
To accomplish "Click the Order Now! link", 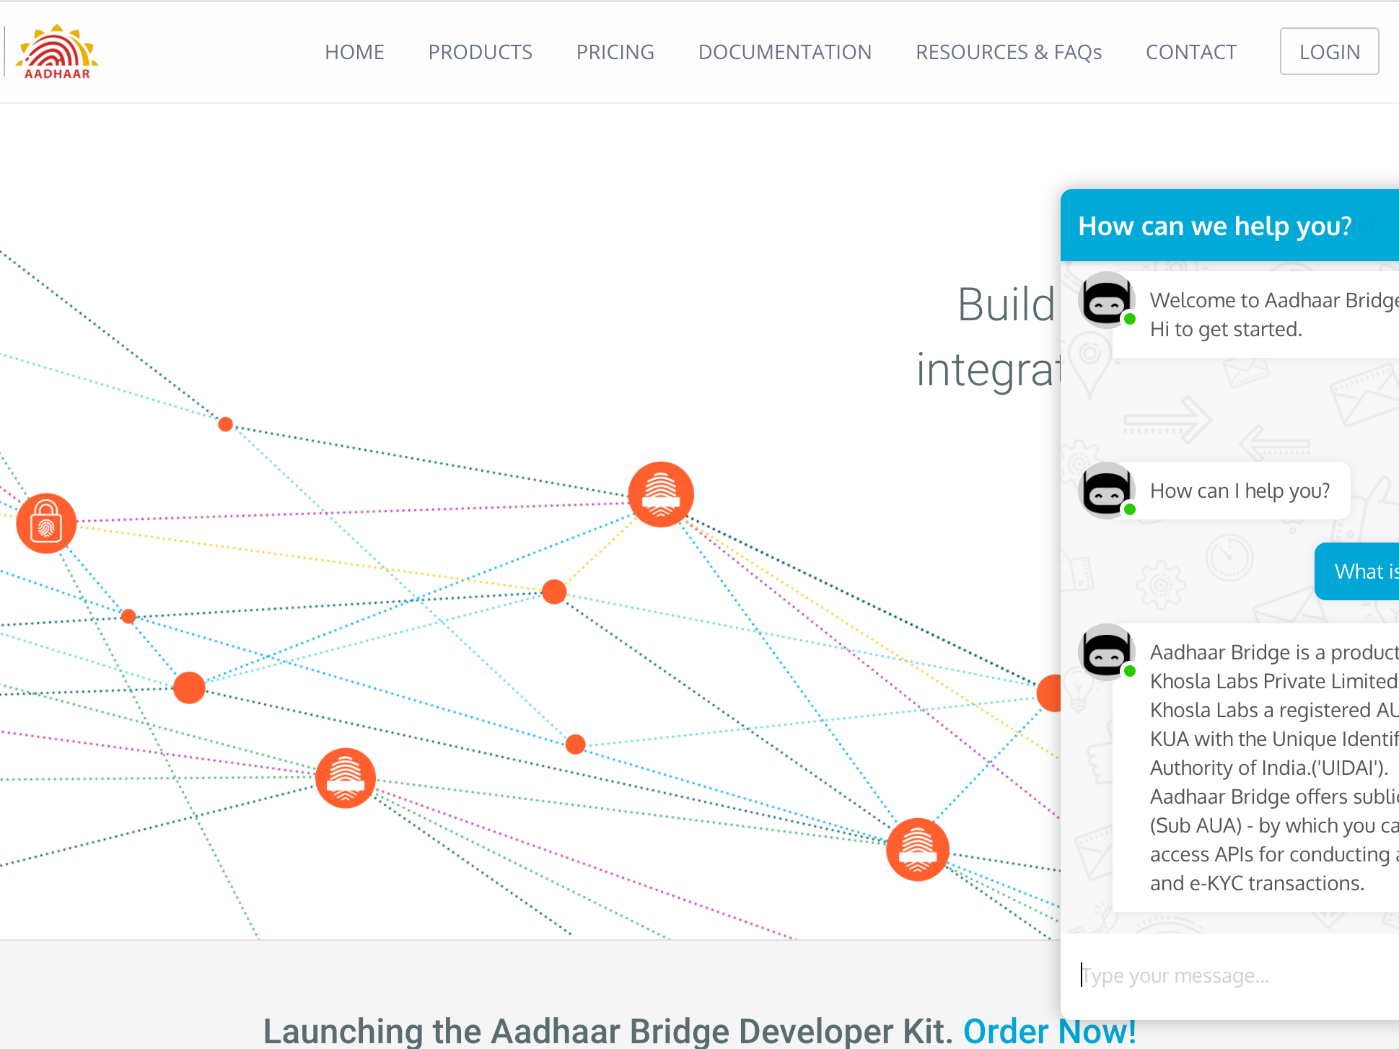I will (1050, 1031).
